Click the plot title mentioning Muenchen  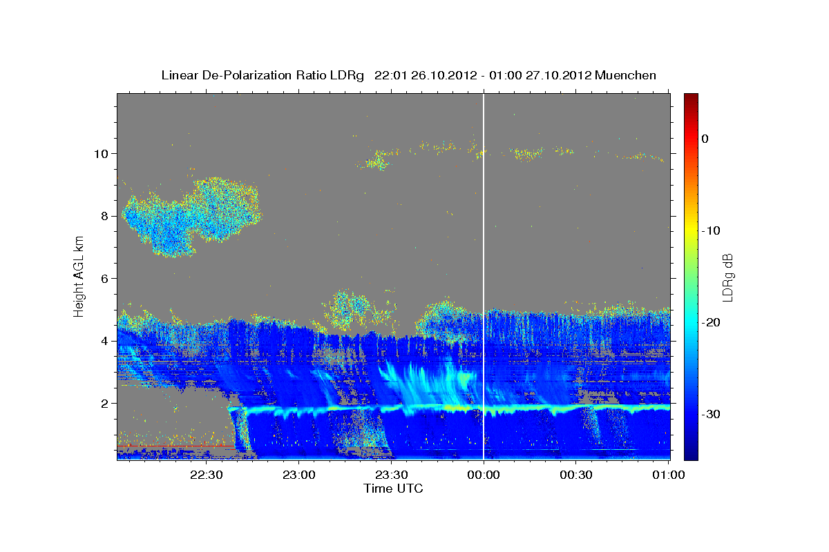pos(408,75)
